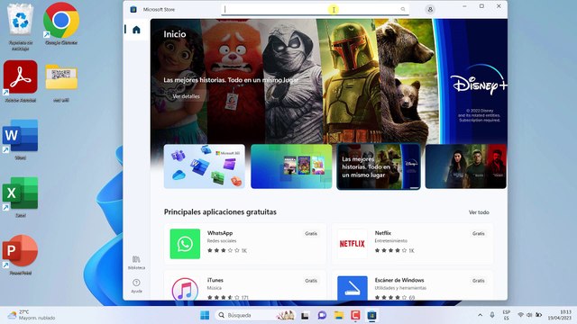577x324 pixels.
Task: Click Ver detalles on Disney+ banner
Action: point(187,96)
